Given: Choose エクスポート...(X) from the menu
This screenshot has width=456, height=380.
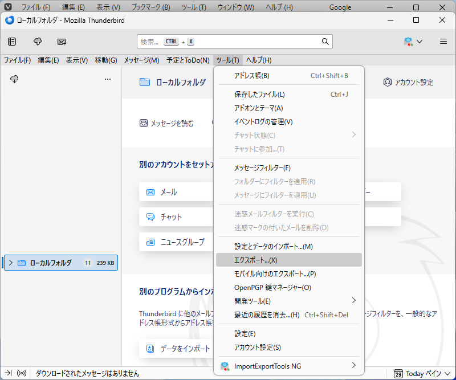Looking at the screenshot, I should 289,260.
